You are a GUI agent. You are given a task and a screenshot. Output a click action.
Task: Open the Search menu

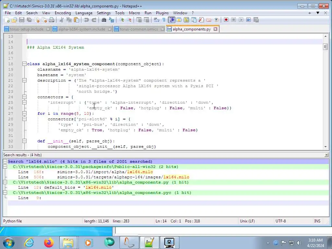click(32, 13)
